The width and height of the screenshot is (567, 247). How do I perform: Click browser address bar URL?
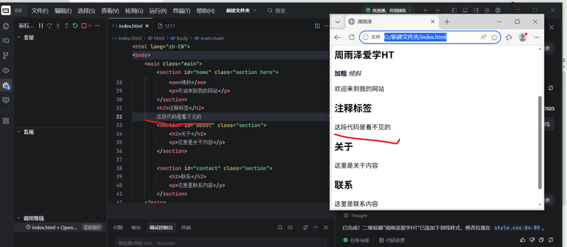click(415, 37)
